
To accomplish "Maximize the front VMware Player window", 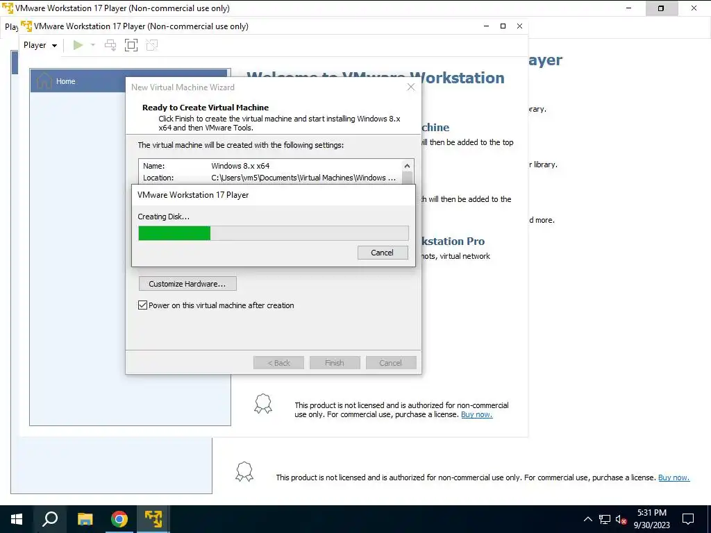I will click(x=503, y=26).
